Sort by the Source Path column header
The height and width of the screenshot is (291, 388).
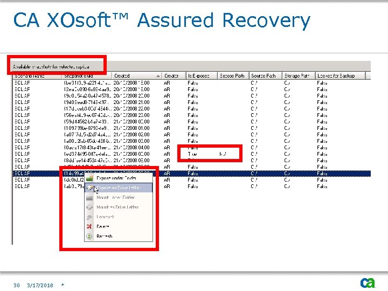click(x=266, y=76)
